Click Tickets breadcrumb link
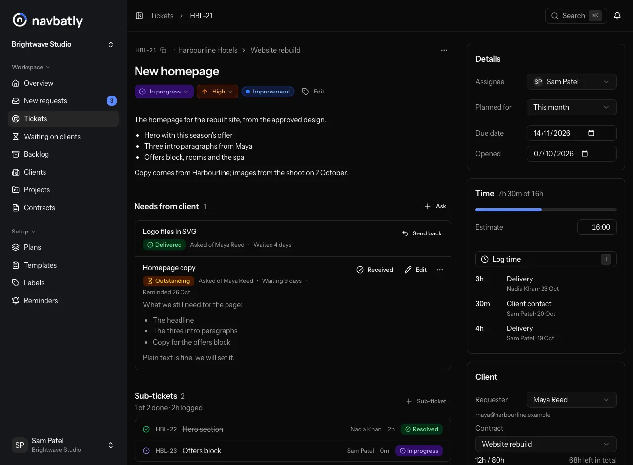Screen dimensions: 633x465 (162, 16)
